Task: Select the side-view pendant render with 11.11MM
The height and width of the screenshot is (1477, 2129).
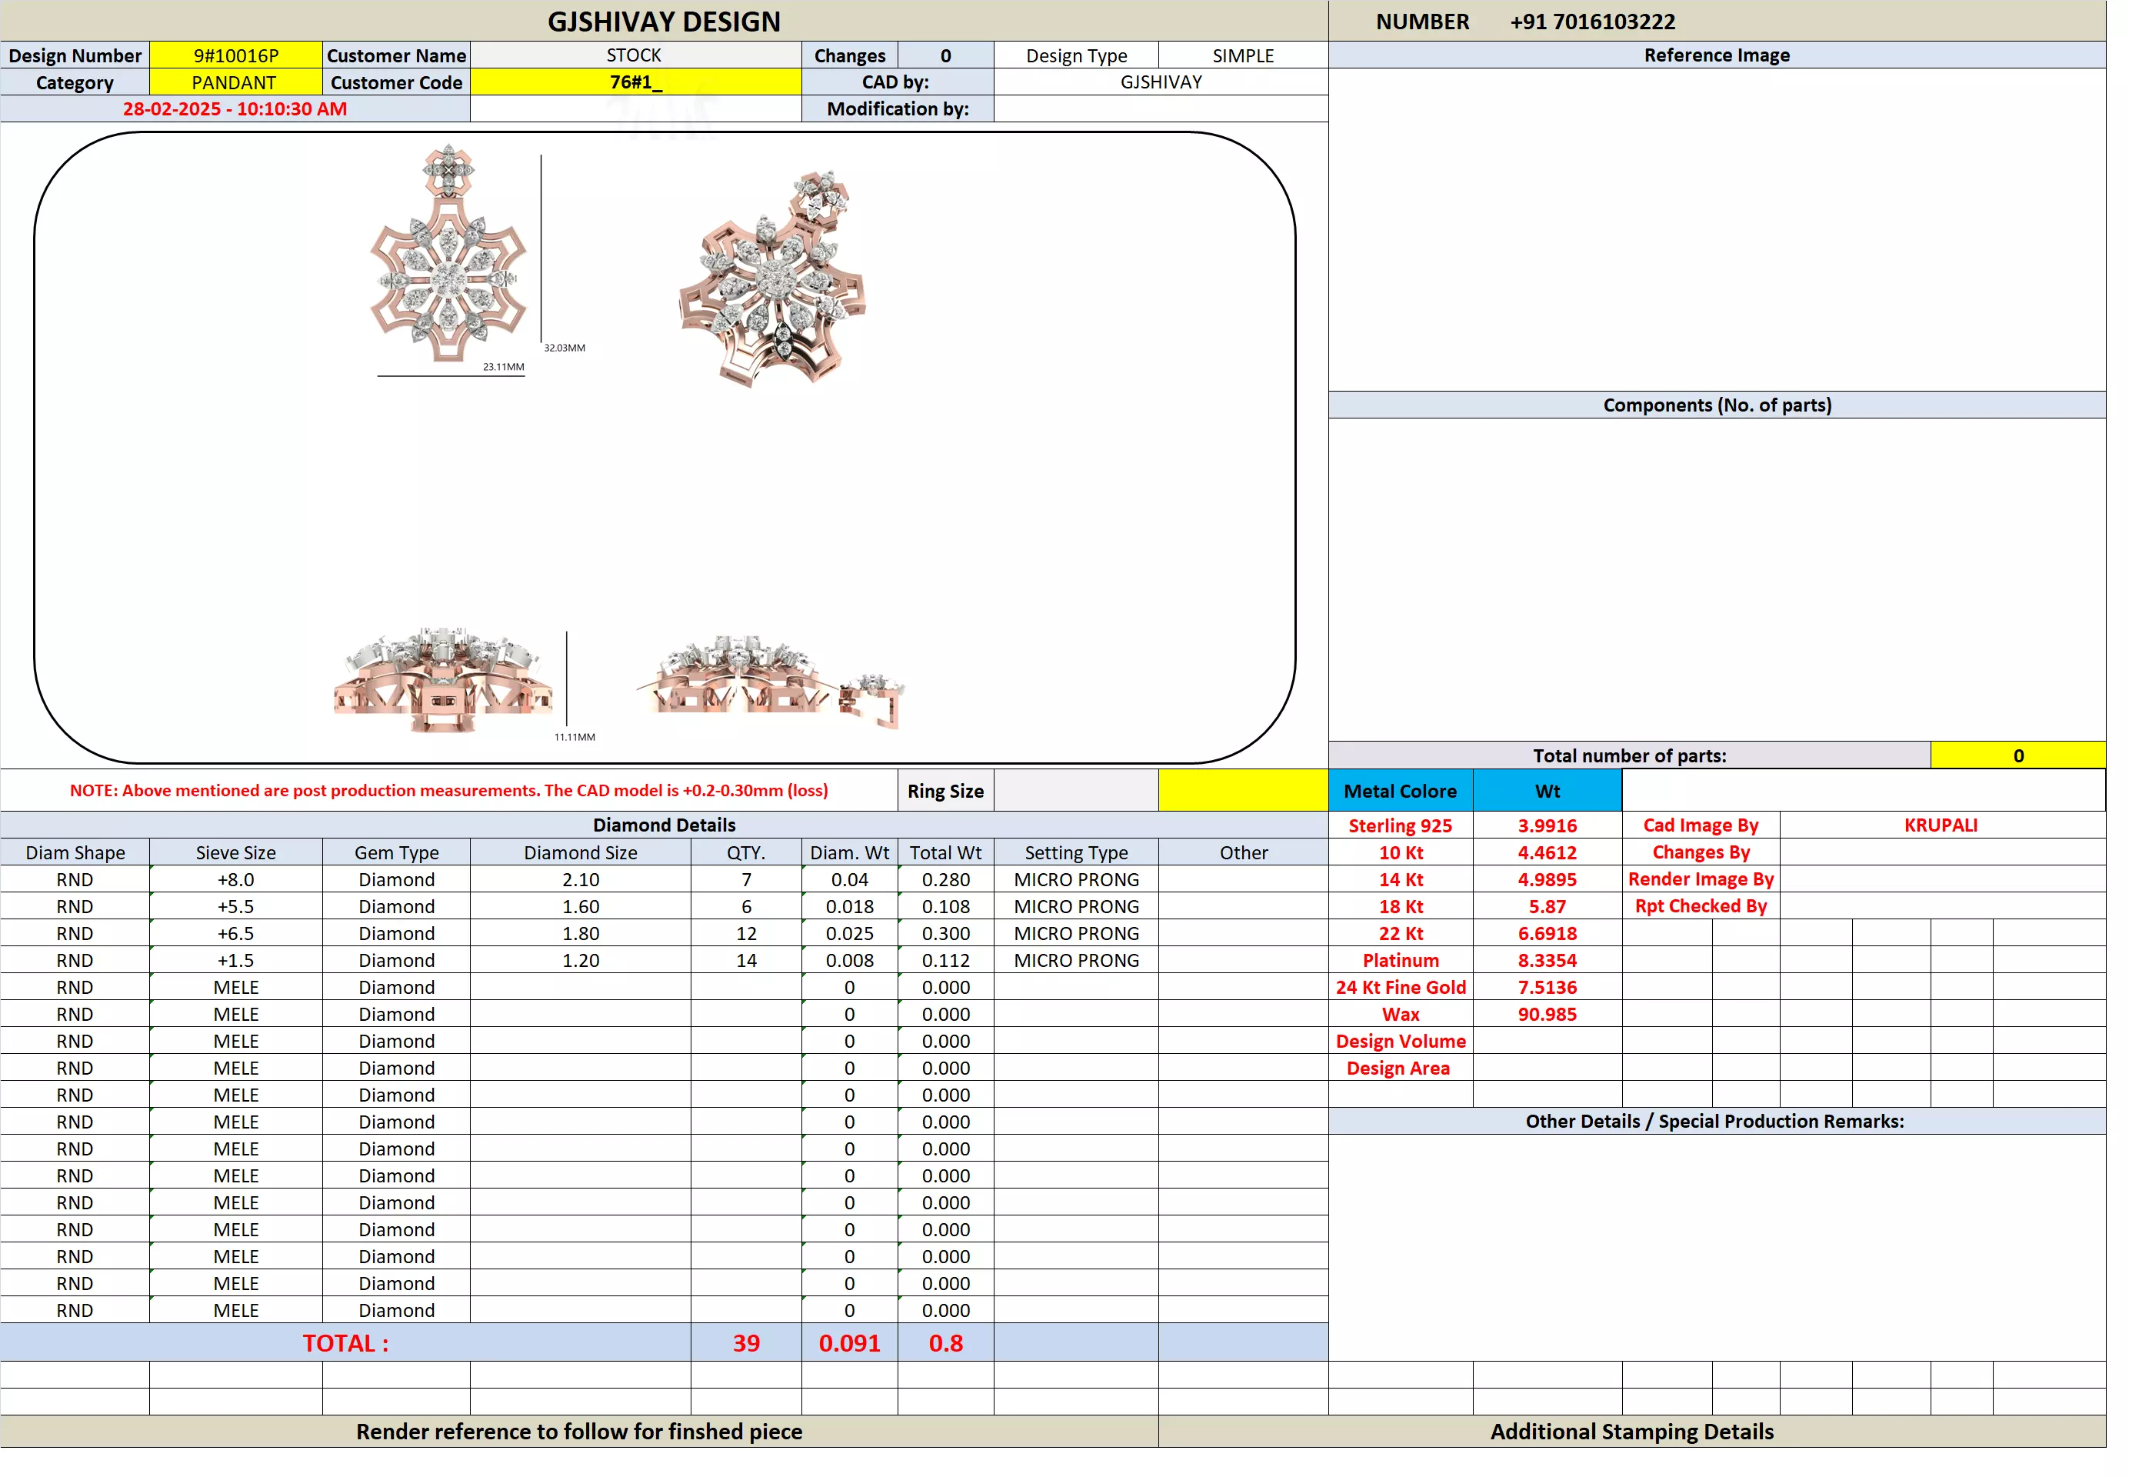Action: (x=443, y=680)
